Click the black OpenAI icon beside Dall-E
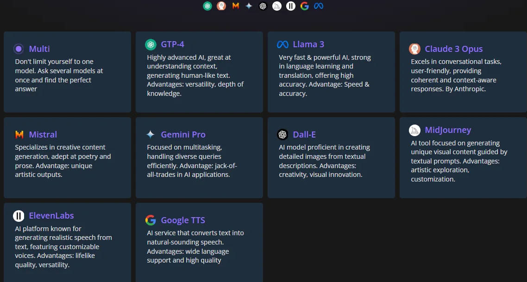 282,134
